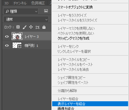Image resolution: width=129 pixels, height=110 pixels.
Task: Lock all padlock icon
Action: click(44, 27)
